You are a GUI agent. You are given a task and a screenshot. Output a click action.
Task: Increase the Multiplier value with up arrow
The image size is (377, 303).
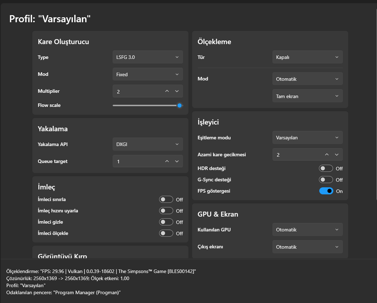167,91
